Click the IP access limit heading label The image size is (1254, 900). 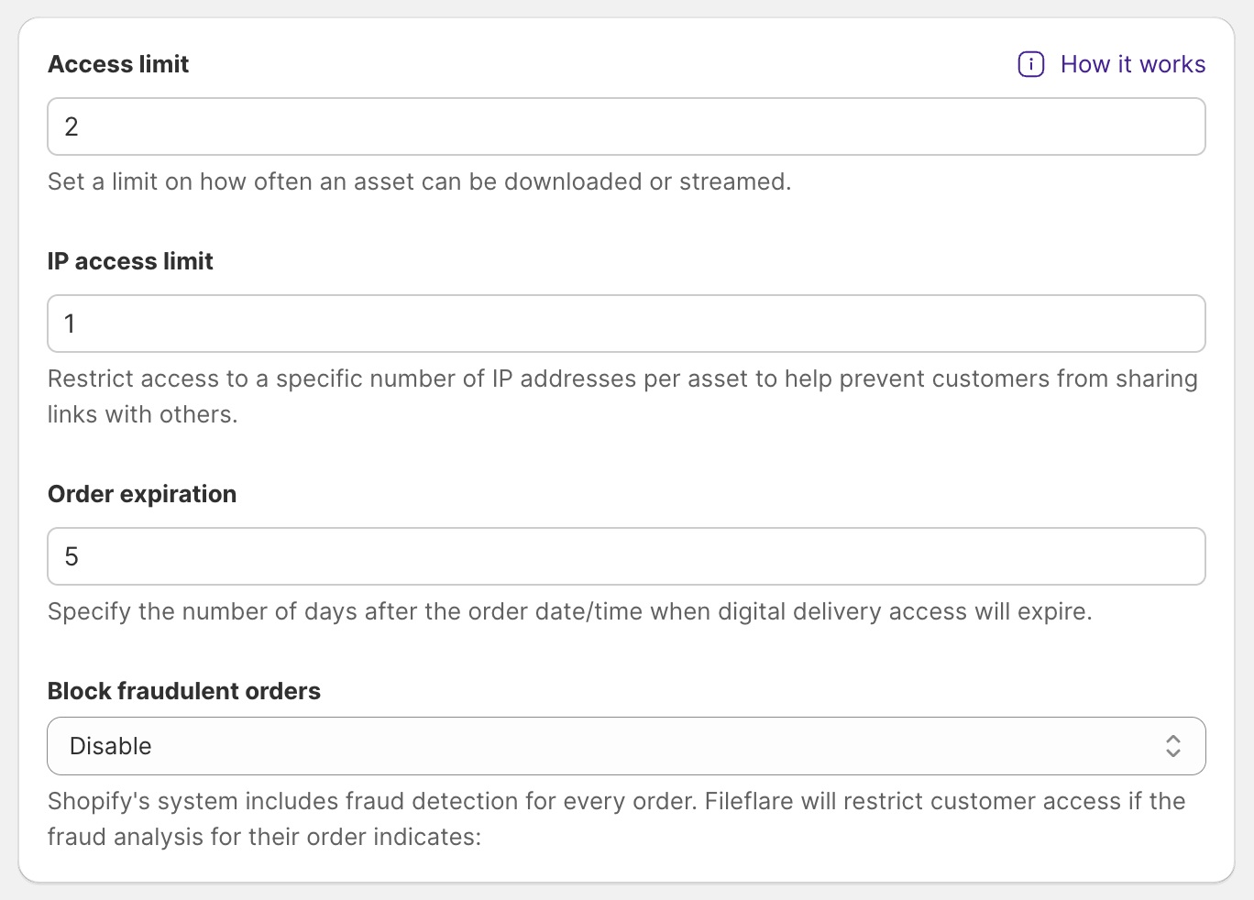point(130,261)
